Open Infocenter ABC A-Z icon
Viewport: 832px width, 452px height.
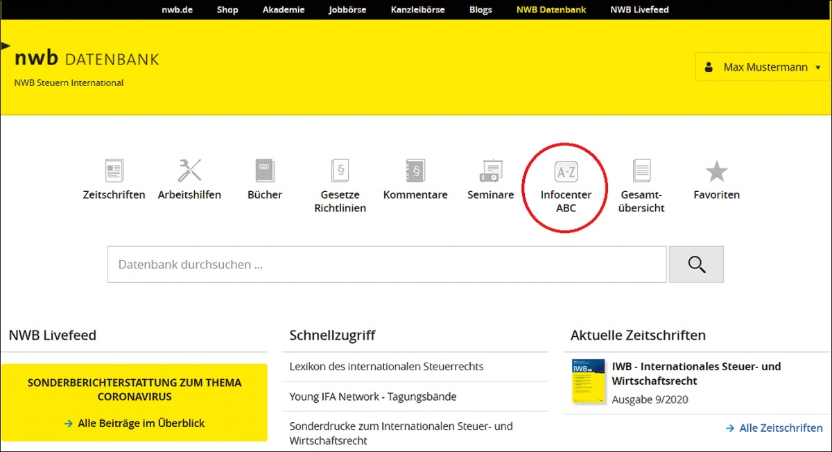click(566, 172)
